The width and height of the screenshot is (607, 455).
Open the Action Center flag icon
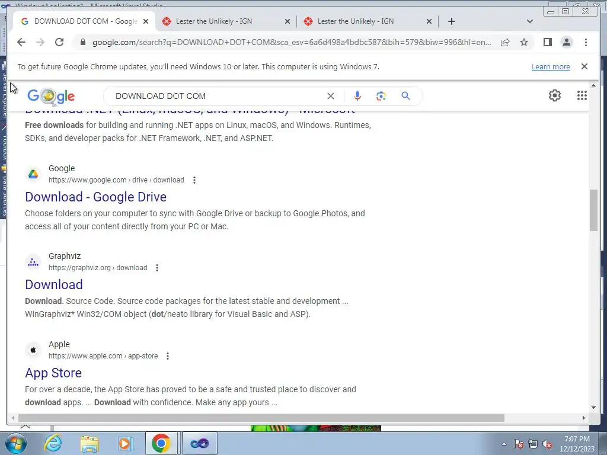pos(519,444)
